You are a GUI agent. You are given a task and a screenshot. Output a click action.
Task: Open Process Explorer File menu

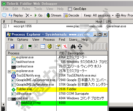10,40
